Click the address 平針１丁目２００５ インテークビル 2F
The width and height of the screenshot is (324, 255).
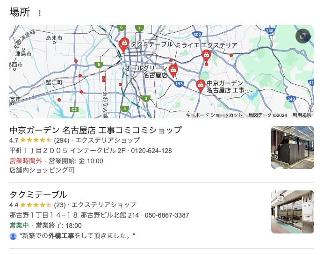pyautogui.click(x=67, y=151)
